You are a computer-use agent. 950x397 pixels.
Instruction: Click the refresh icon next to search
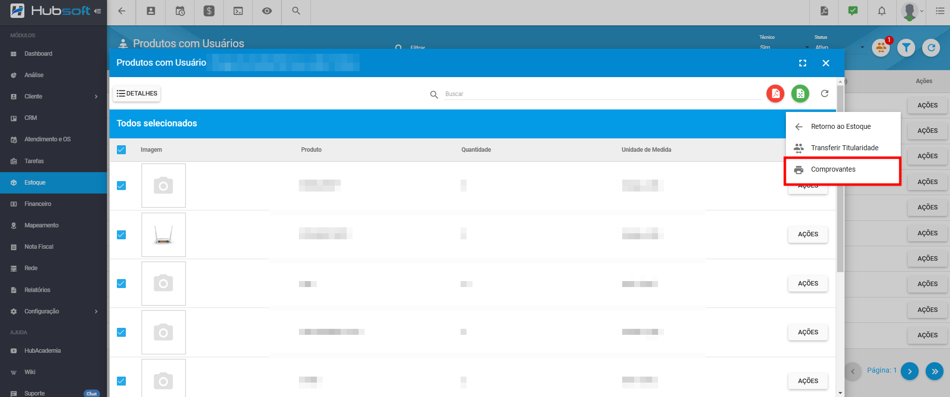click(824, 94)
